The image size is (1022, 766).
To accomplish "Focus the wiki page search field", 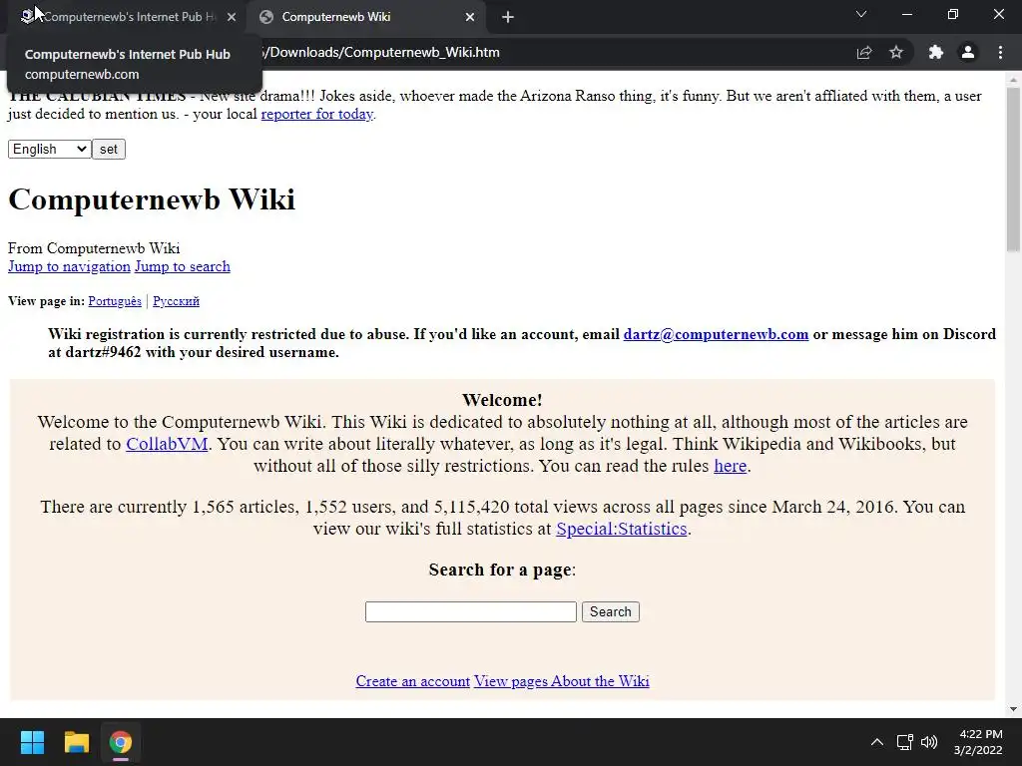I will coord(471,611).
